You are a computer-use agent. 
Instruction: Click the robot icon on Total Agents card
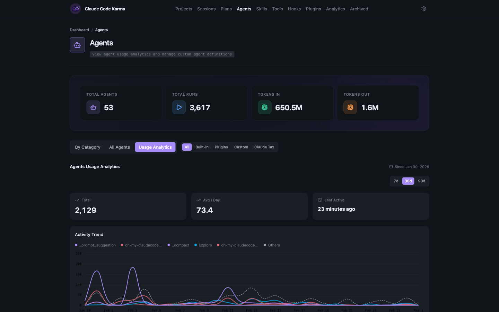pyautogui.click(x=93, y=107)
